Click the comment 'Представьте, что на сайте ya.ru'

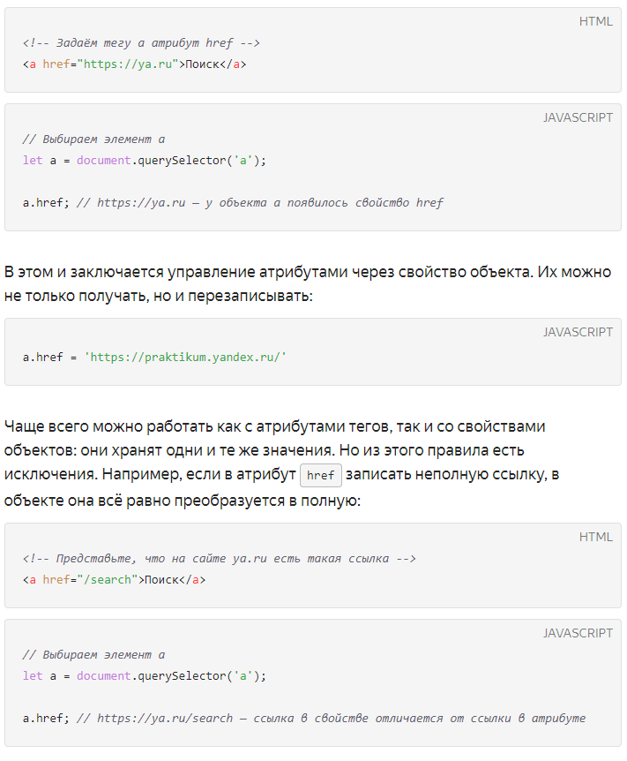220,558
